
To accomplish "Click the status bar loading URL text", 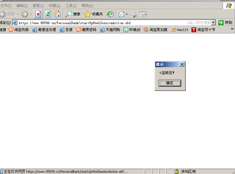I will click(66, 172).
